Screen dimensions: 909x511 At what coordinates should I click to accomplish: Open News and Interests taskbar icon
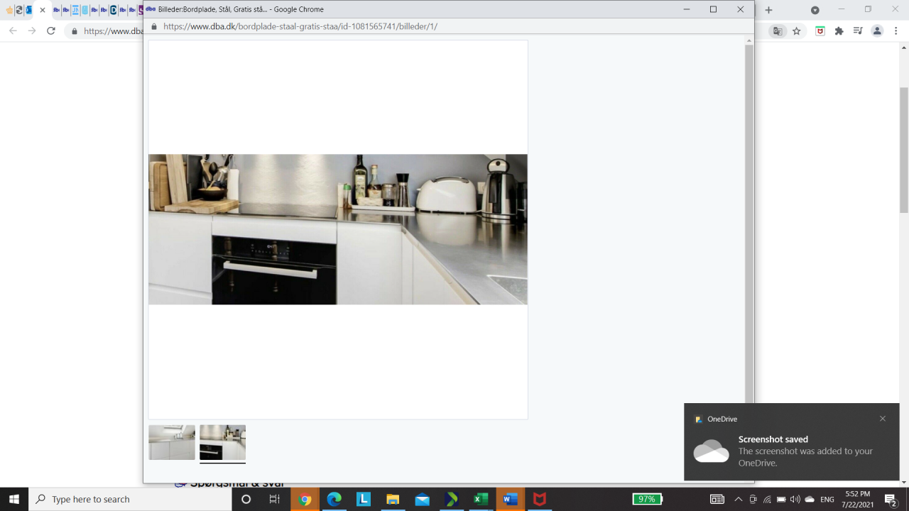717,499
